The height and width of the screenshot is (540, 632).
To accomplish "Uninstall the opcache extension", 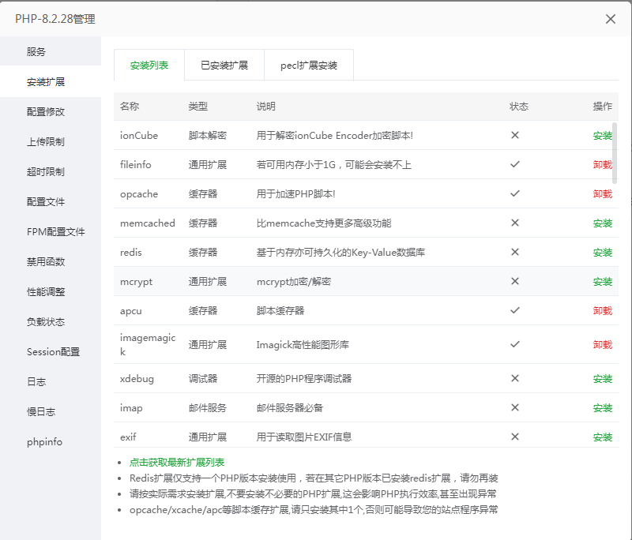I will (x=603, y=194).
